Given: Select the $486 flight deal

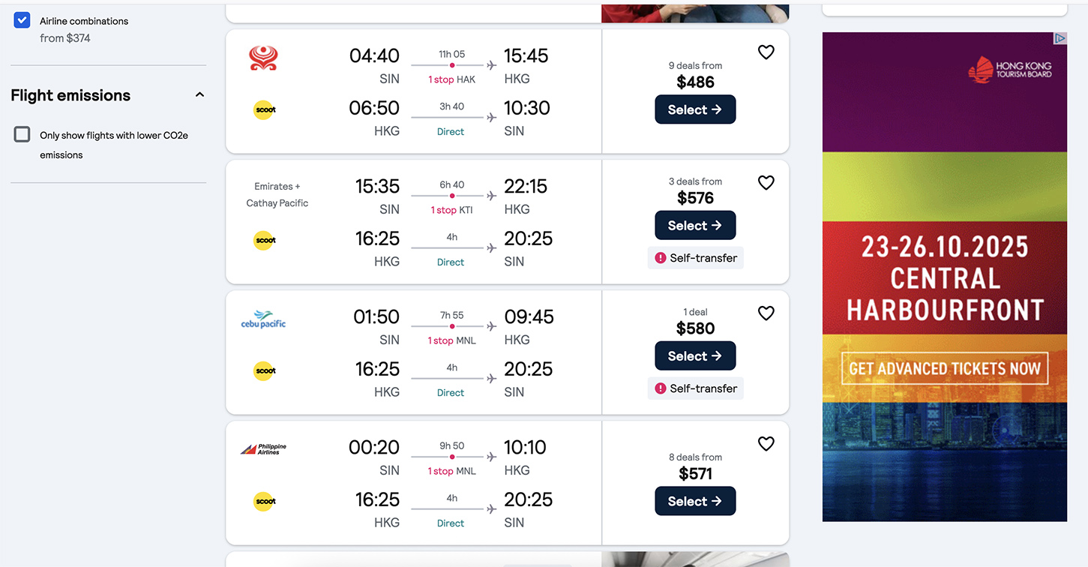Looking at the screenshot, I should (695, 109).
